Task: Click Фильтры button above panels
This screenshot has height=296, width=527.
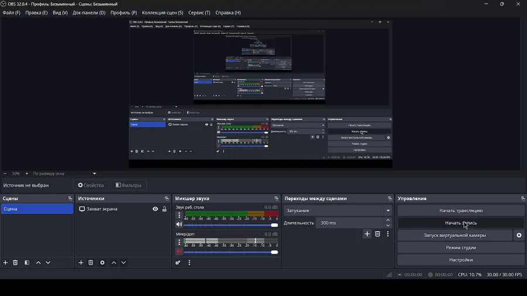Action: [129, 185]
